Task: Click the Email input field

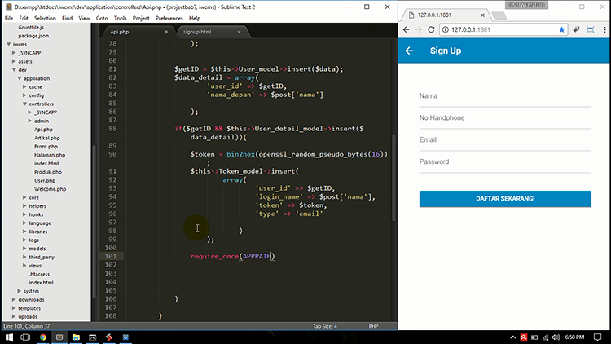Action: click(505, 140)
